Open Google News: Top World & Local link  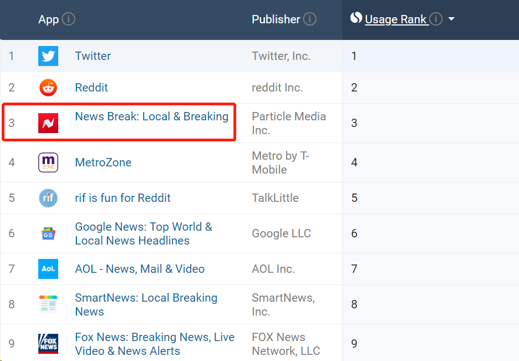coord(144,233)
